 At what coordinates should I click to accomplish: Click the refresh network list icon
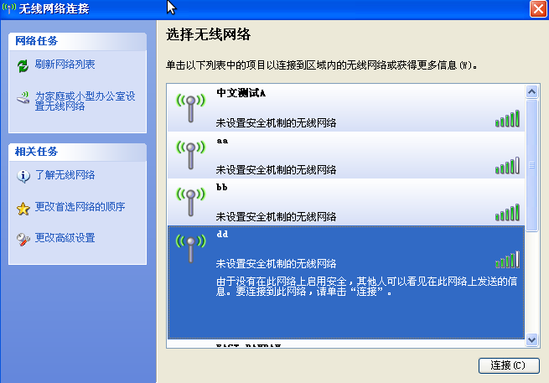pyautogui.click(x=23, y=65)
